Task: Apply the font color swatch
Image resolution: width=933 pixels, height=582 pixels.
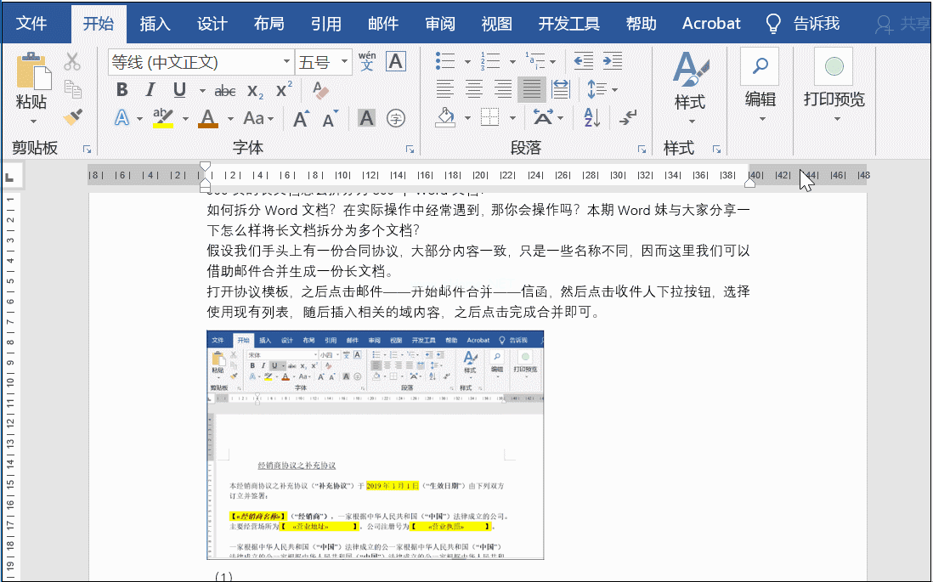Action: click(x=207, y=118)
